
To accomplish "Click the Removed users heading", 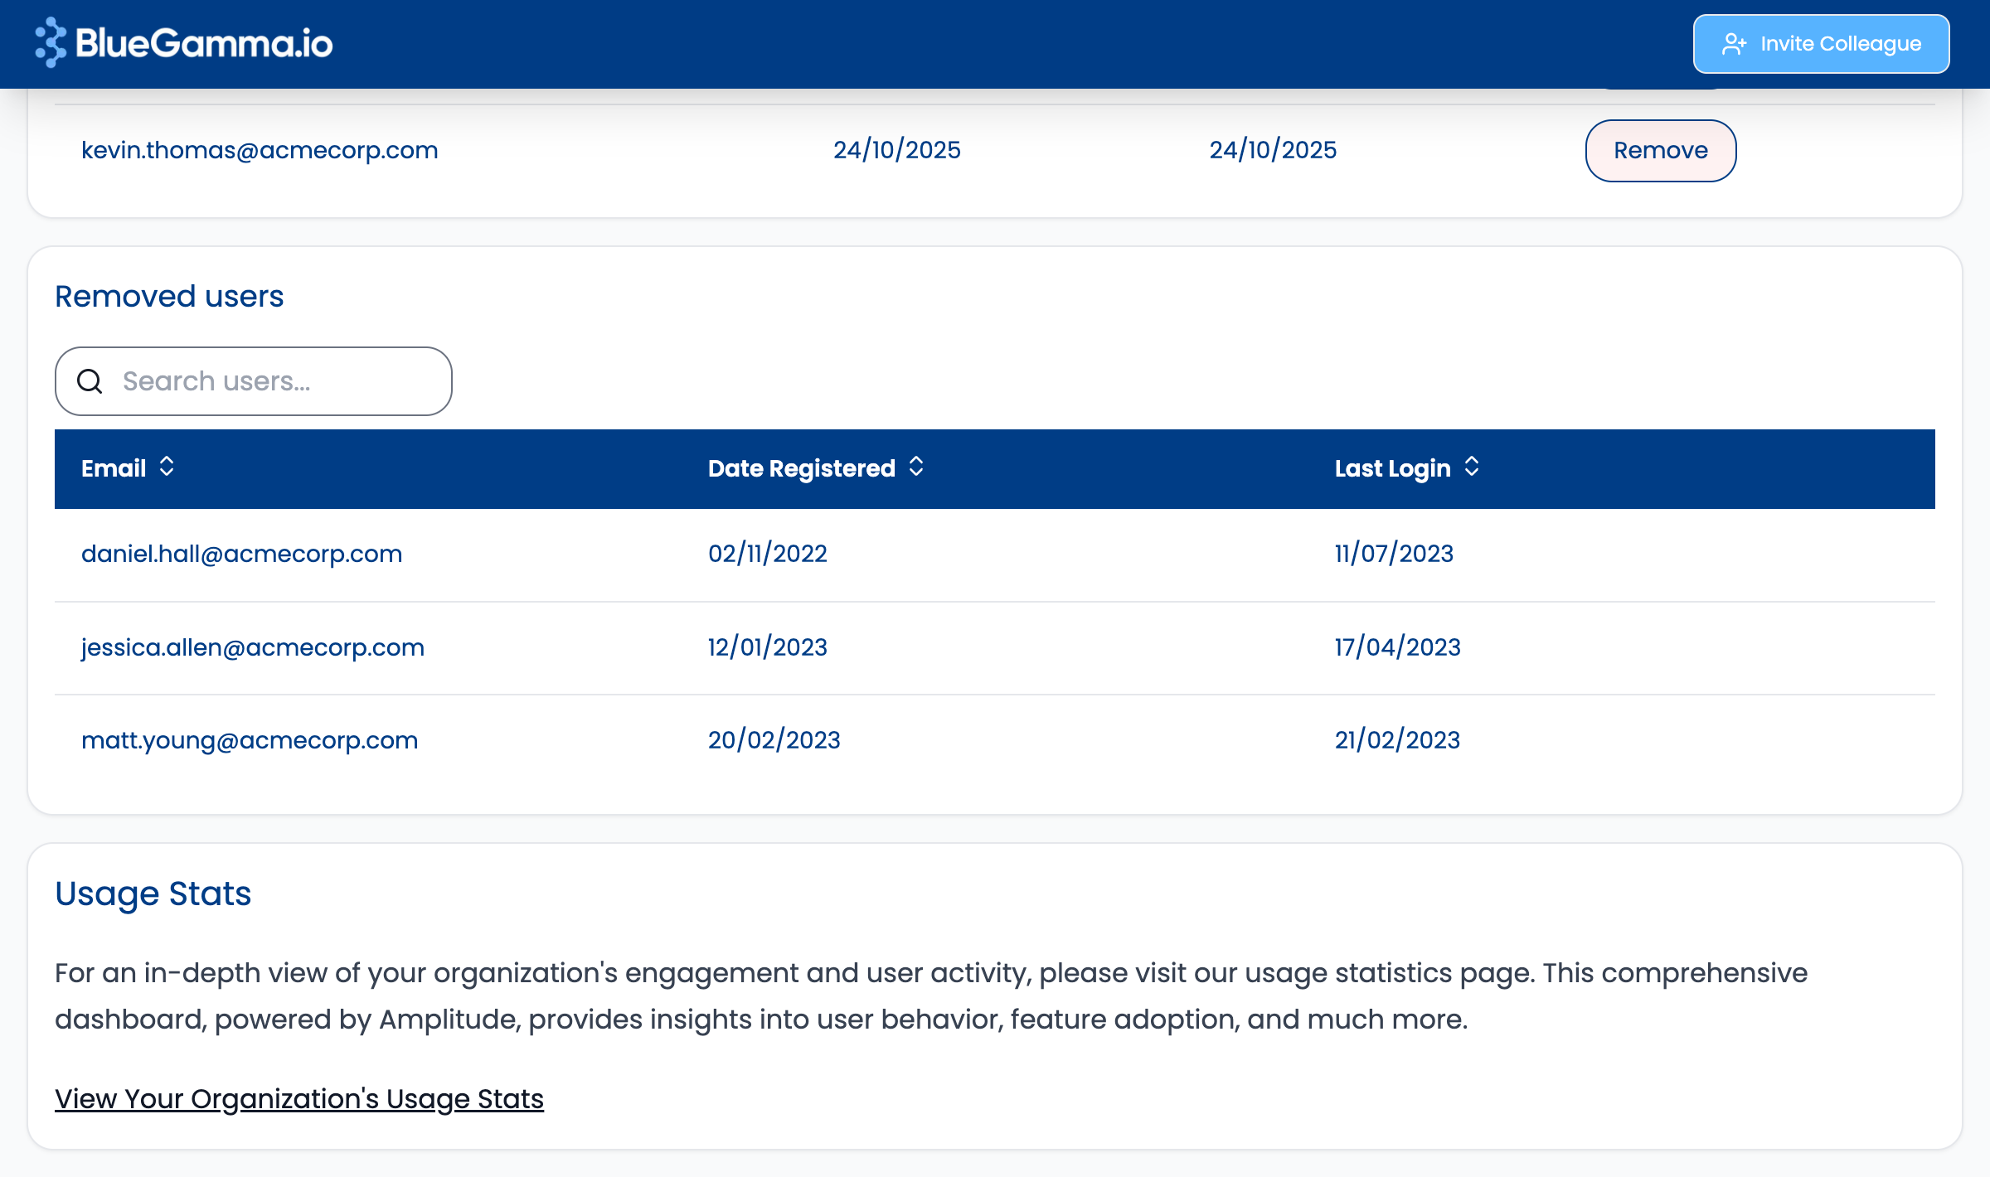I will 169,297.
